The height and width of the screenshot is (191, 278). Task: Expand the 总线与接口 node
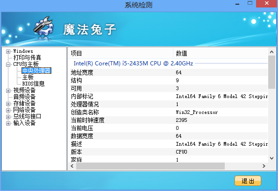(x=8, y=117)
